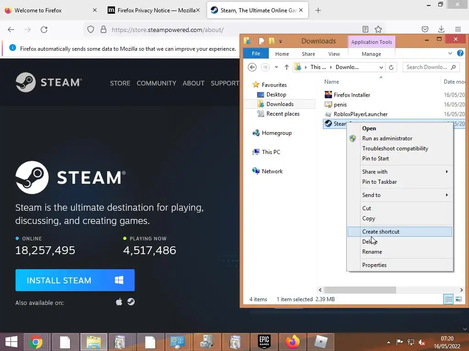The image size is (469, 351).
Task: Click Copy in context menu
Action: (399, 218)
